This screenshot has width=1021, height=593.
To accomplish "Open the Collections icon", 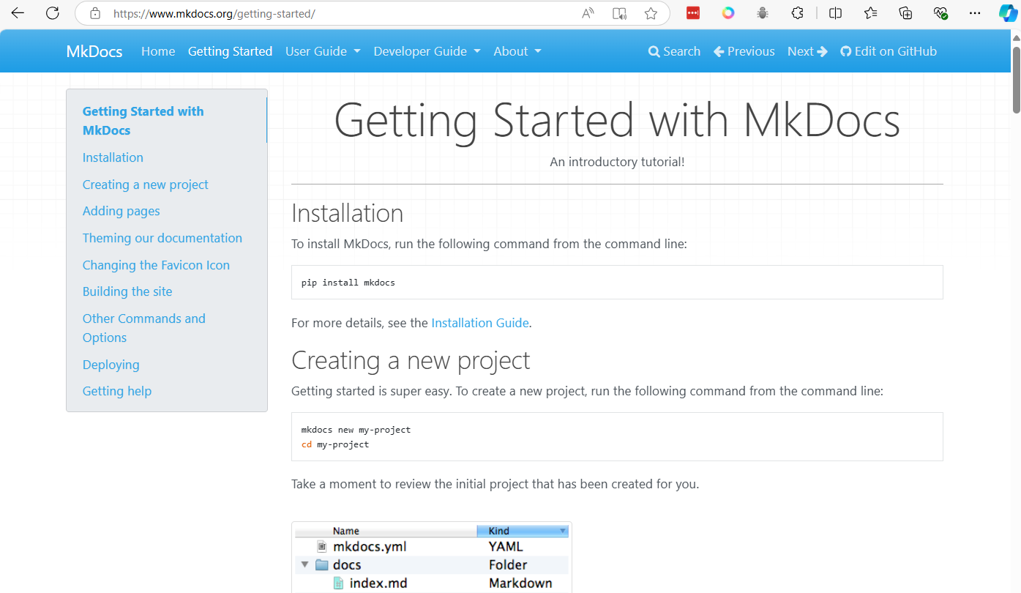I will (905, 13).
